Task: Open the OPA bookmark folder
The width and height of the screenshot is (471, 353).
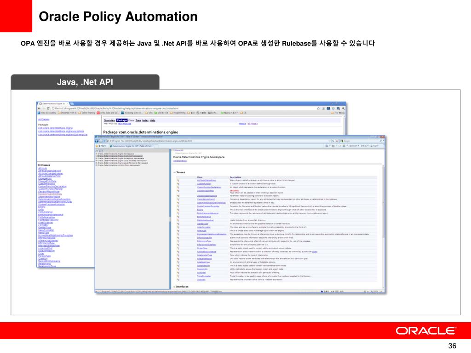Action: (x=149, y=113)
